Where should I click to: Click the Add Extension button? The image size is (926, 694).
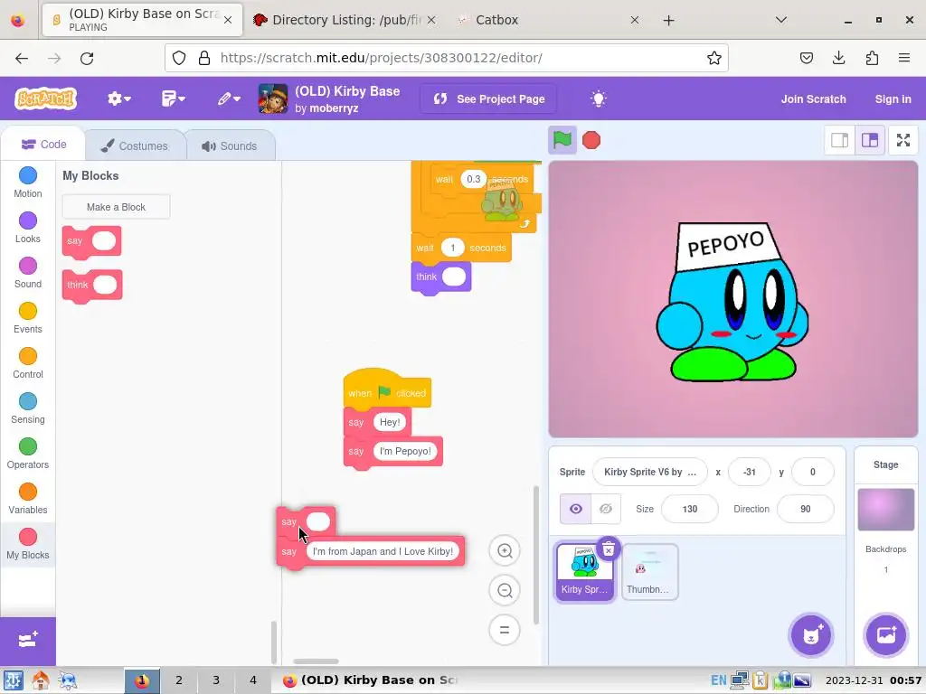[28, 641]
